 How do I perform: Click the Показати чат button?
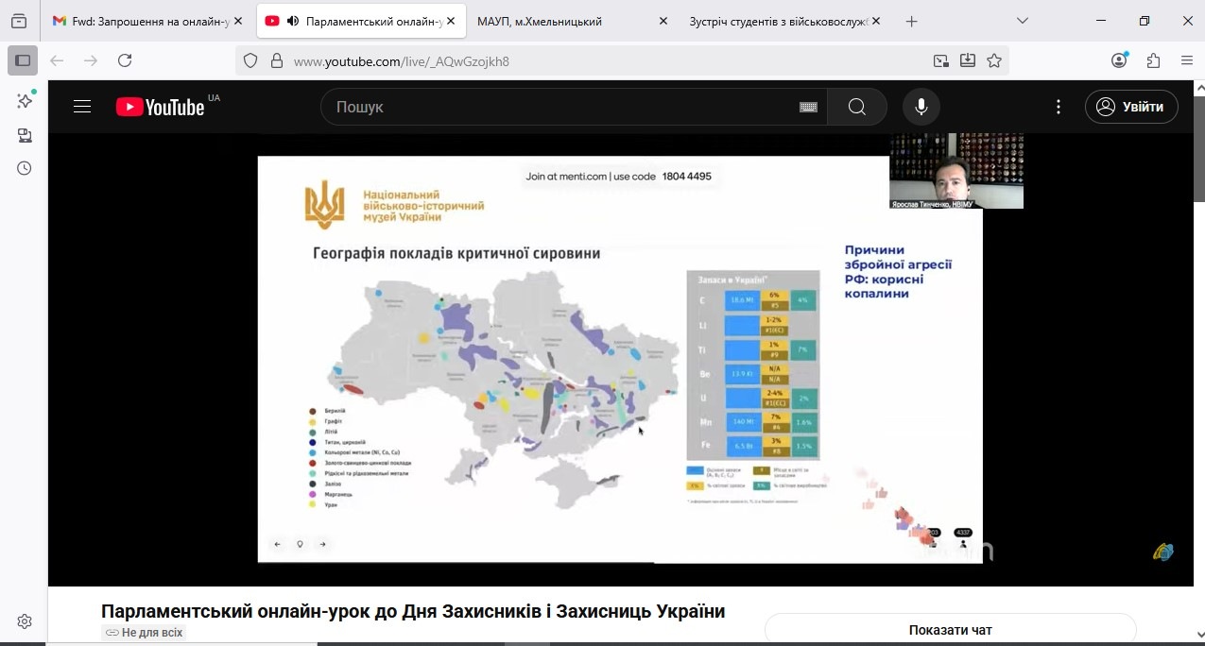point(950,630)
